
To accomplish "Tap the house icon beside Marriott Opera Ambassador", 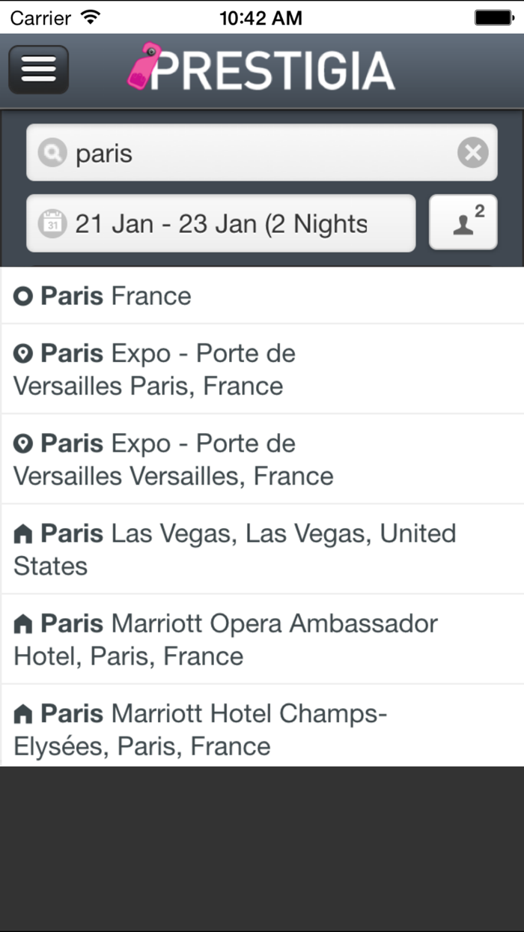I will click(x=24, y=624).
